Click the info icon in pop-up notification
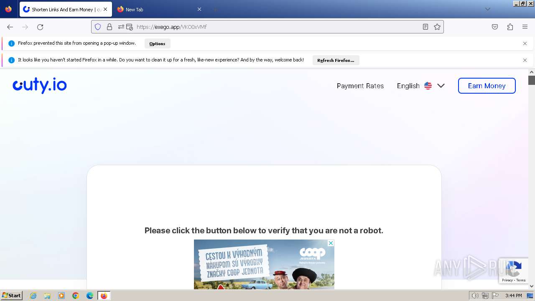The width and height of the screenshot is (535, 301). coord(11,43)
